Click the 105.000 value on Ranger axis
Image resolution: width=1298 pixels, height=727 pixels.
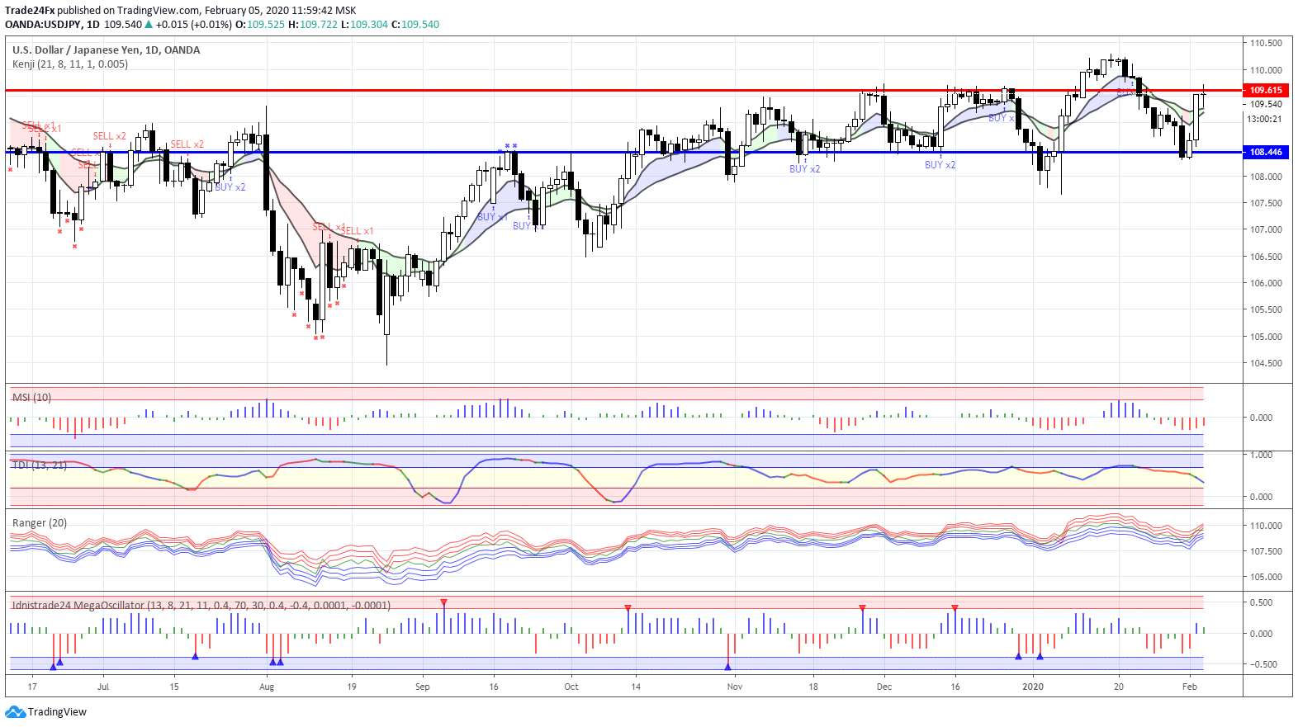(1266, 577)
